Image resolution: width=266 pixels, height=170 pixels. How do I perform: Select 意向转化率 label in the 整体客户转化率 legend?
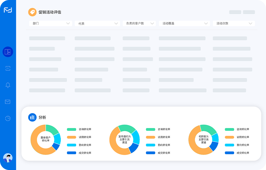85,145
